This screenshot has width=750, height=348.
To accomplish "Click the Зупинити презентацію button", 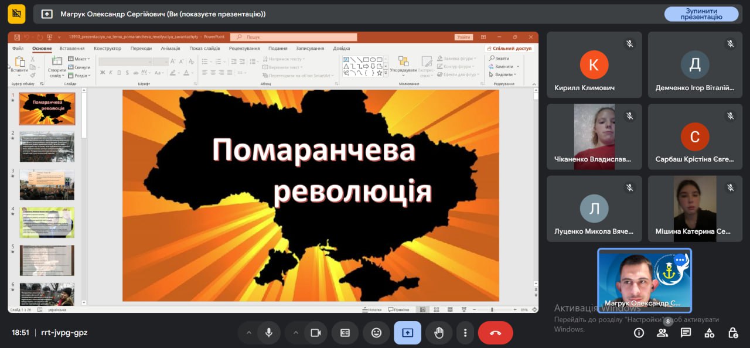I will pyautogui.click(x=701, y=14).
